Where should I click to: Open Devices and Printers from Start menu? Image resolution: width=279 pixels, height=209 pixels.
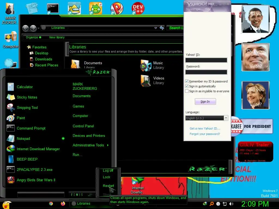pyautogui.click(x=89, y=136)
